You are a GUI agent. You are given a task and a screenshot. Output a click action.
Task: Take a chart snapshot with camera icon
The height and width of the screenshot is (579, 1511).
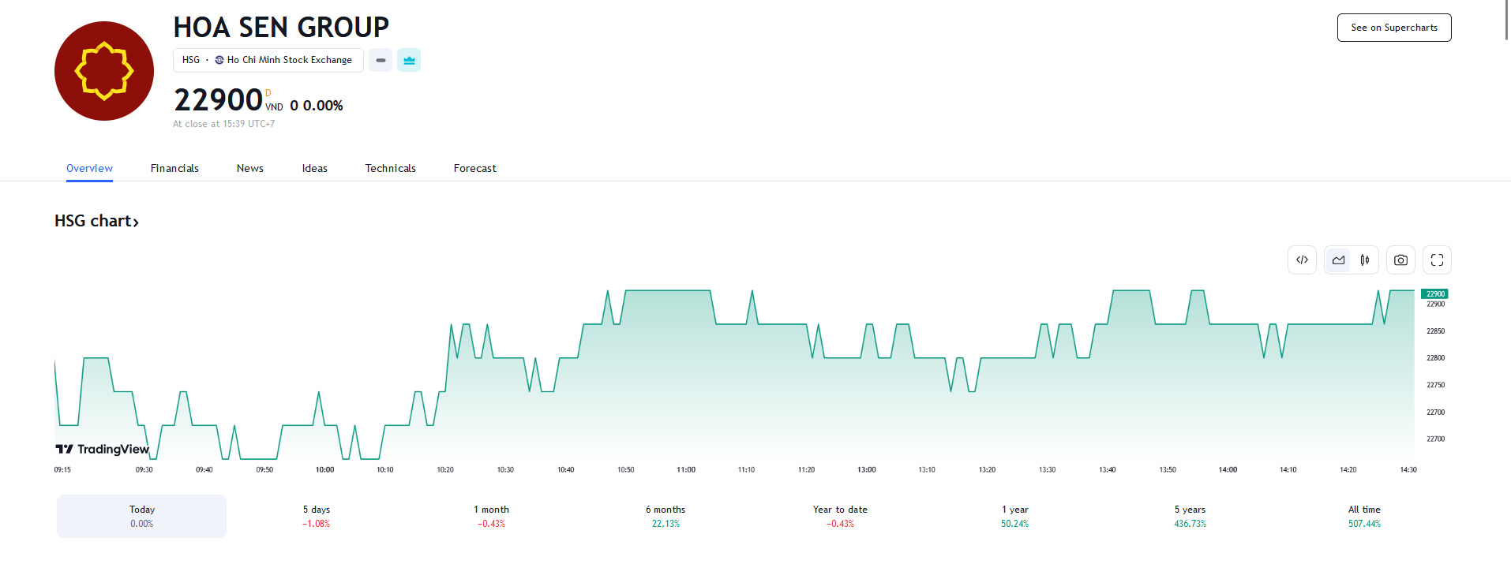tap(1400, 260)
